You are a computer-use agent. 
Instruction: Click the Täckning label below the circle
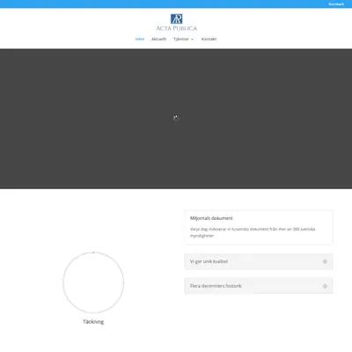93,322
